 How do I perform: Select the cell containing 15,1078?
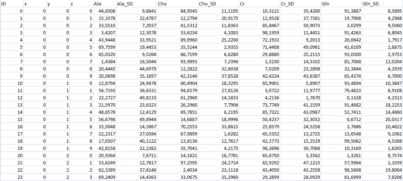point(104,18)
